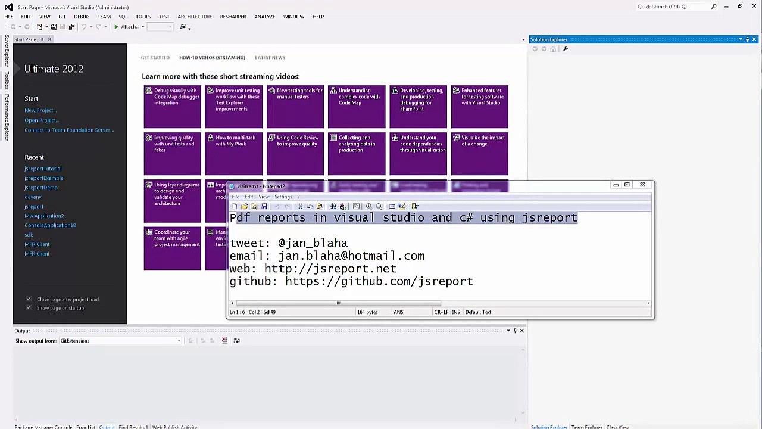
Task: Click Notepad2 Exit icon in toolbar
Action: click(x=415, y=206)
